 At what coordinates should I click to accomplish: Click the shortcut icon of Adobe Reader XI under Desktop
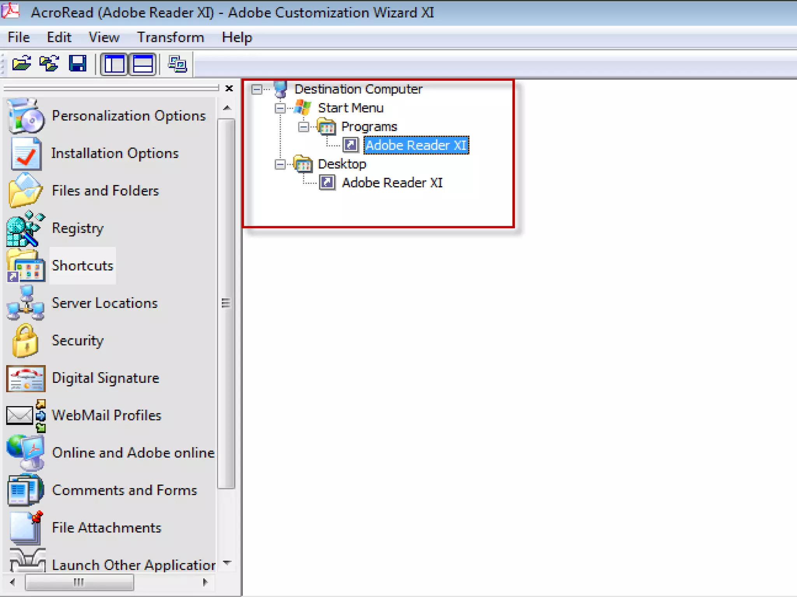(327, 182)
